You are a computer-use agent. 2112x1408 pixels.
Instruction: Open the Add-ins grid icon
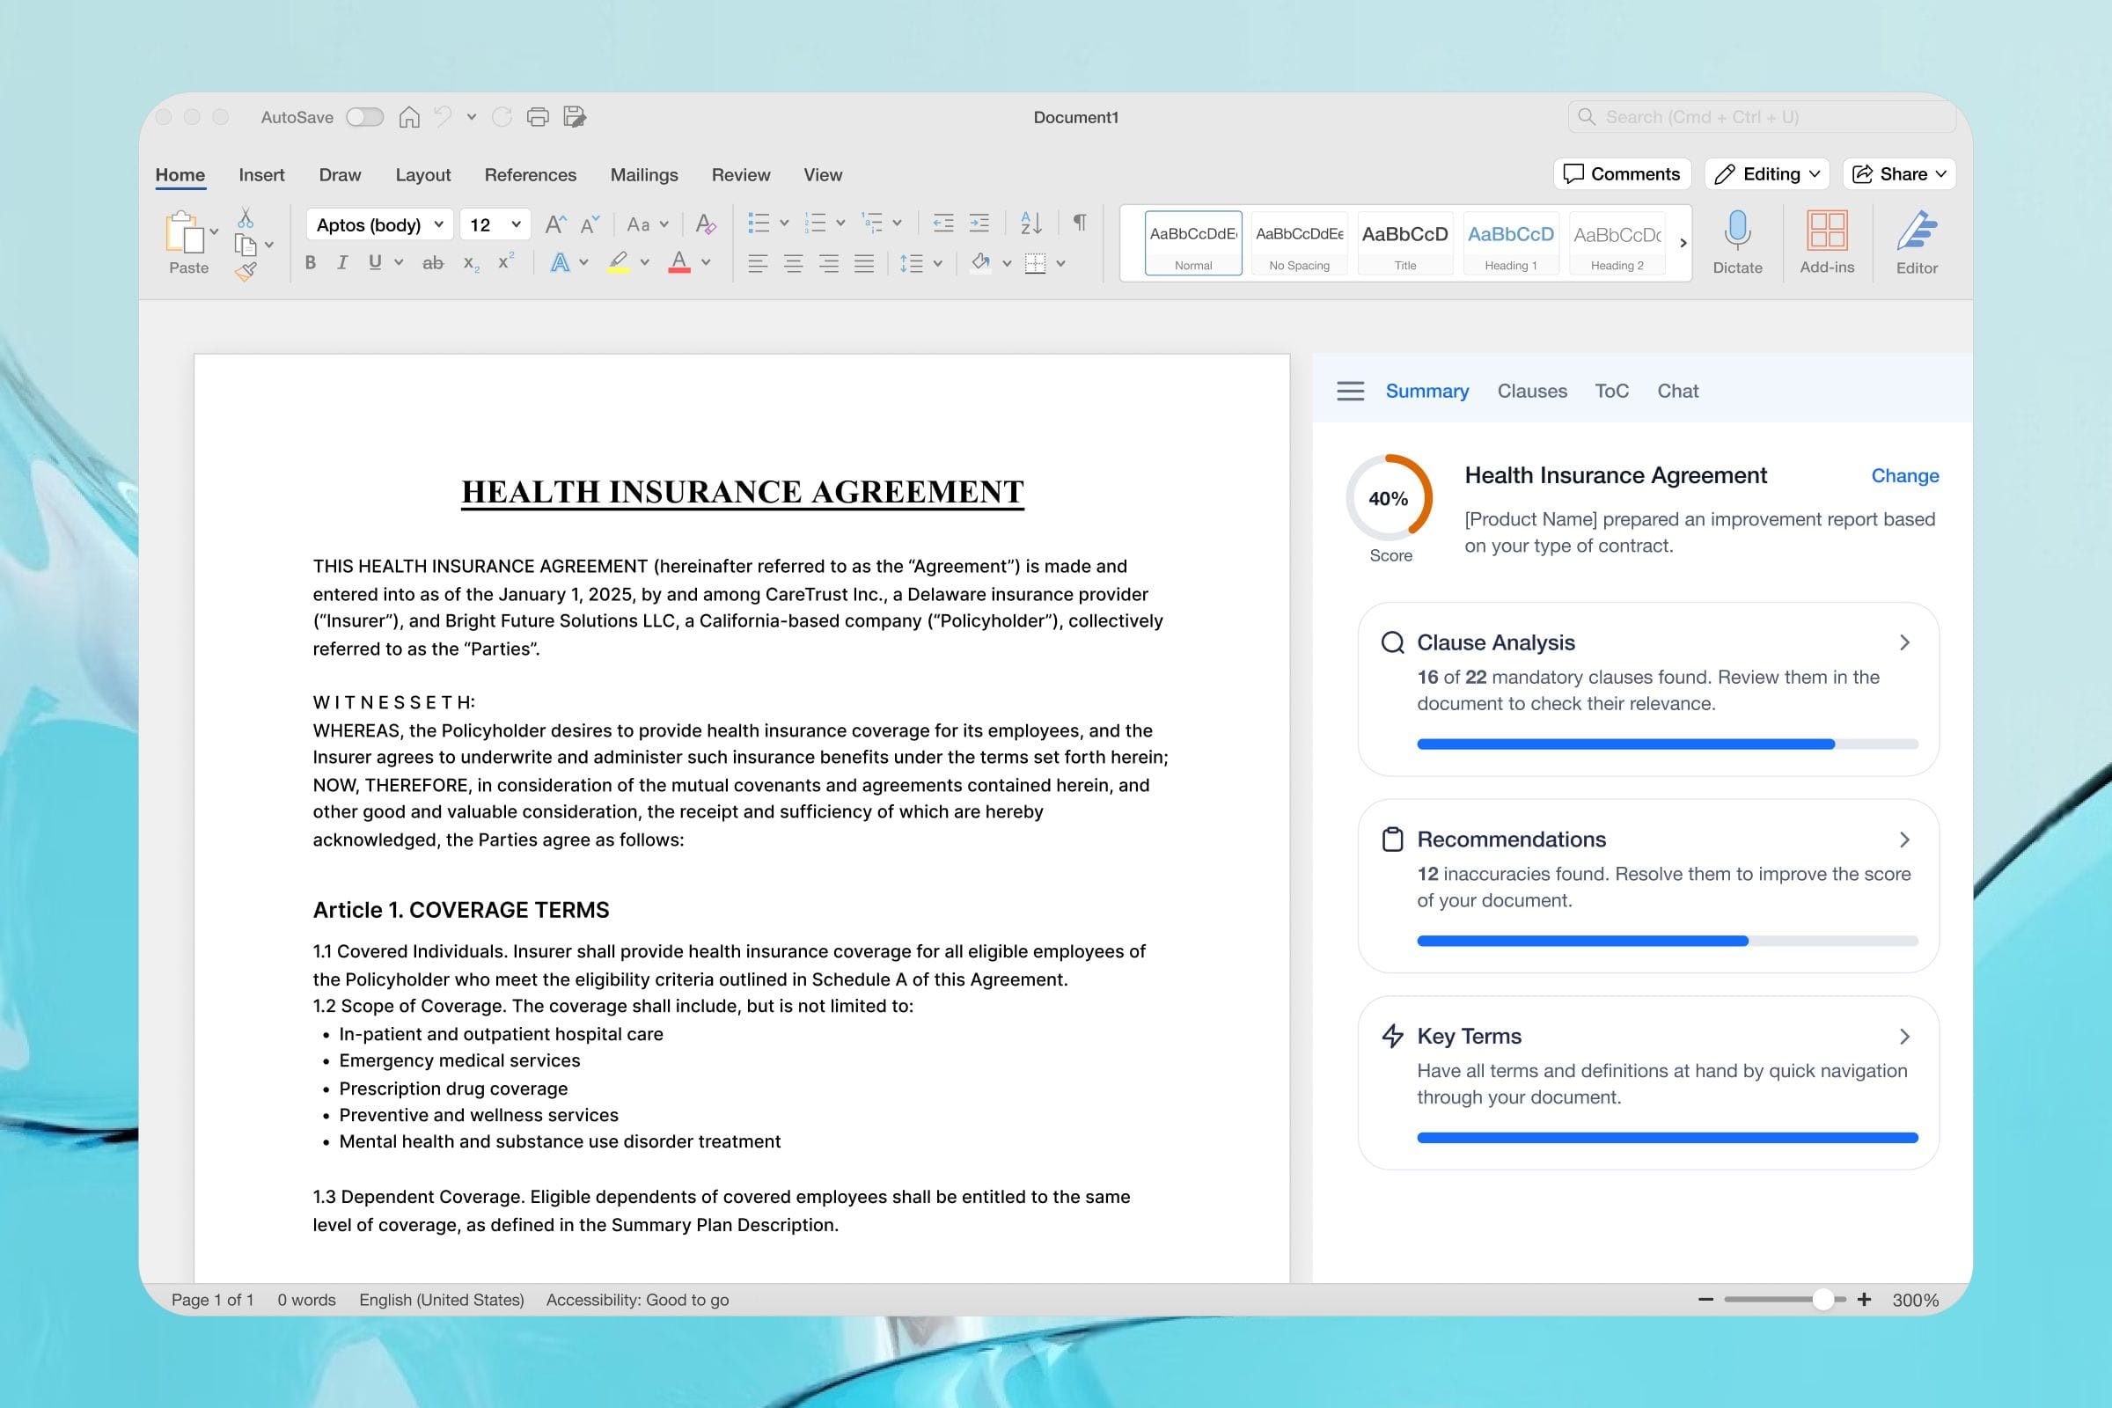tap(1827, 231)
